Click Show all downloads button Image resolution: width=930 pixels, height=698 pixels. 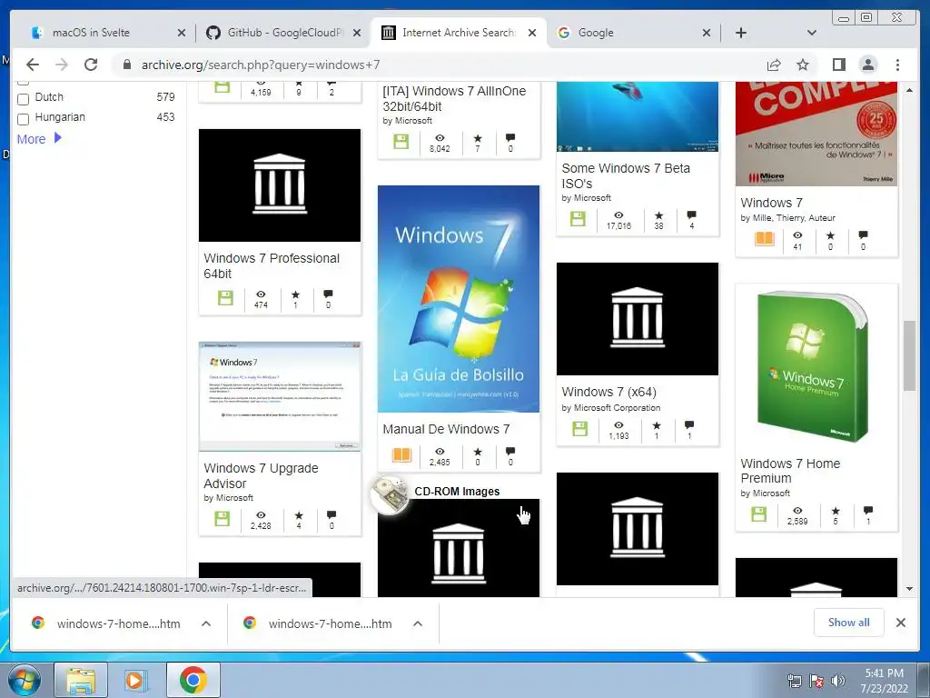click(849, 622)
